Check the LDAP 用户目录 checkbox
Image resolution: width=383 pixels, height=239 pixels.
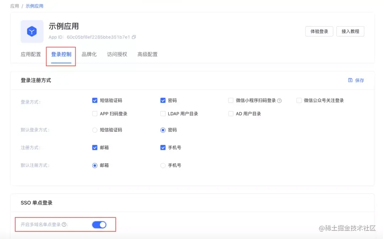point(163,114)
